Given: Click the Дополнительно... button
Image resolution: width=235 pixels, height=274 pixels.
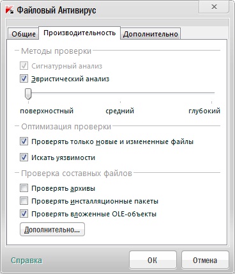Looking at the screenshot, I should [52, 229].
